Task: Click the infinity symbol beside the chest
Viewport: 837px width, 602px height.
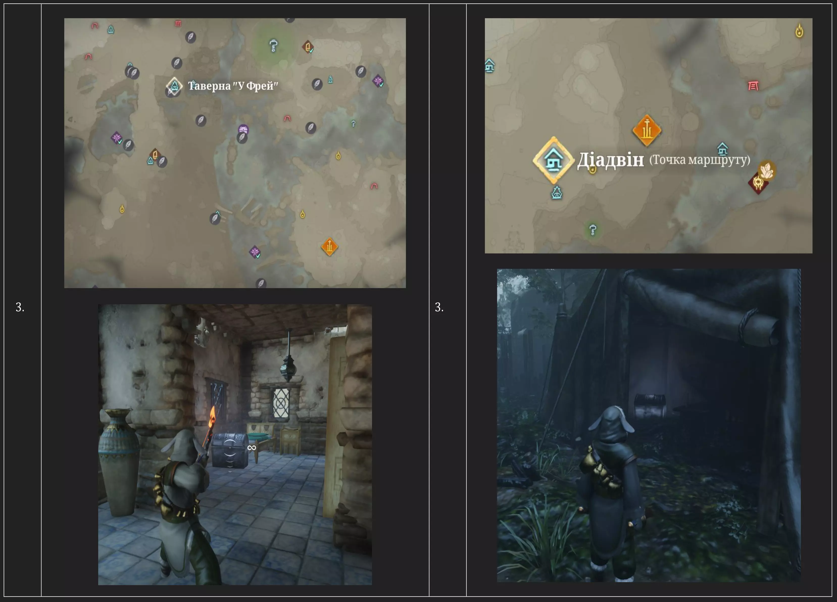Action: [252, 448]
